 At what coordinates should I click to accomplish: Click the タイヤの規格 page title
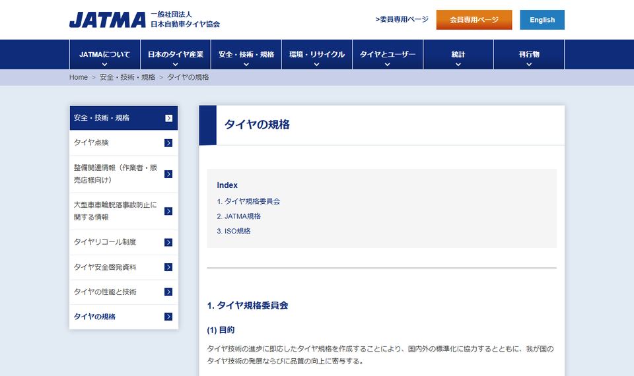[x=257, y=125]
